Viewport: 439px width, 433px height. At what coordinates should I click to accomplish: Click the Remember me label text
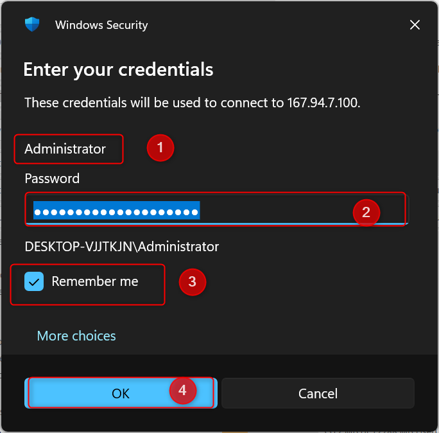click(x=95, y=281)
